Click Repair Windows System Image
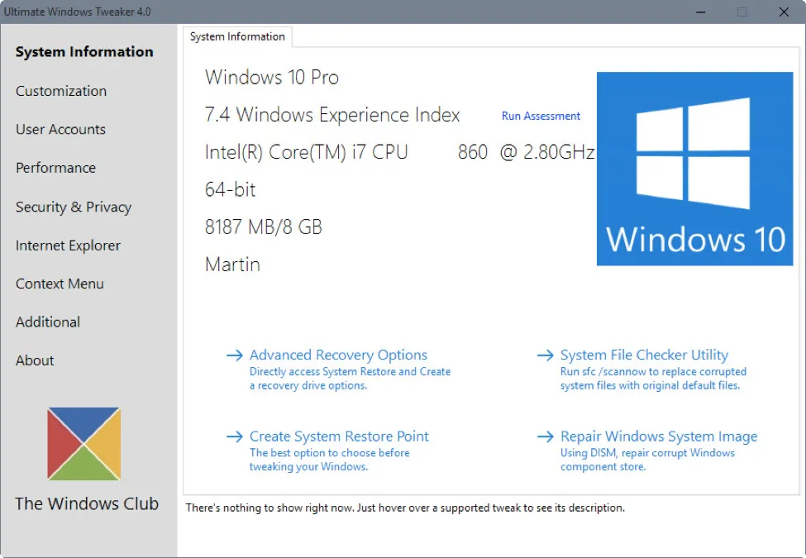The width and height of the screenshot is (806, 558). pos(658,436)
